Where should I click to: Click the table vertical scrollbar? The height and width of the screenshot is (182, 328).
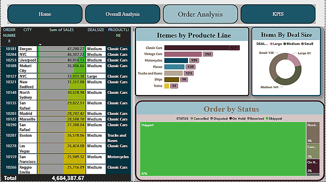[x=134, y=30]
